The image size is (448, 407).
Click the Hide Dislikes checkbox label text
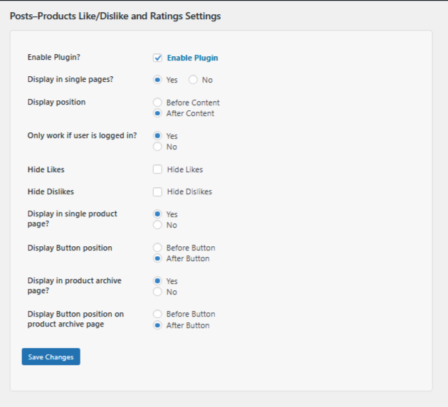[x=189, y=191]
